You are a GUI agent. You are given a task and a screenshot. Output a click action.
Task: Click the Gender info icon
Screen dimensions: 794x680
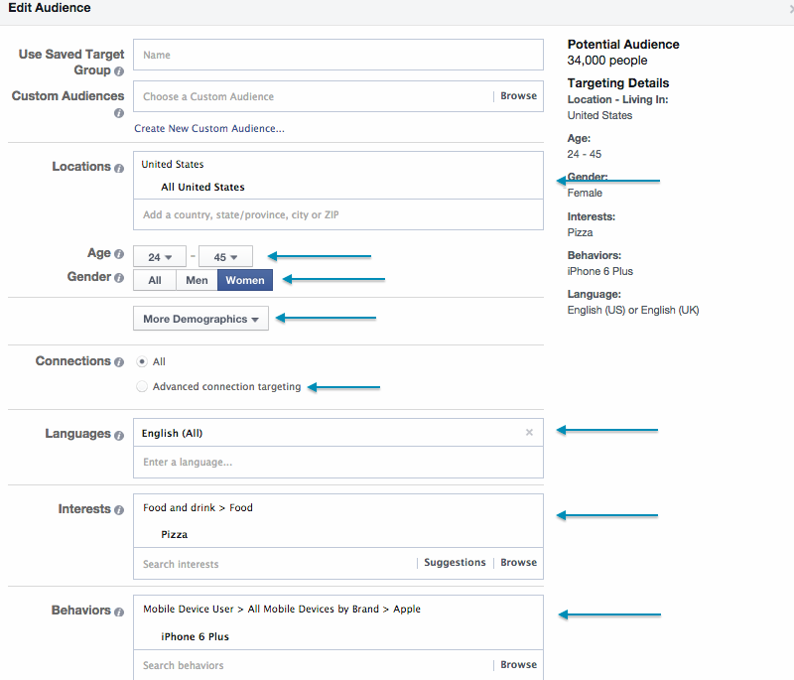pos(119,278)
